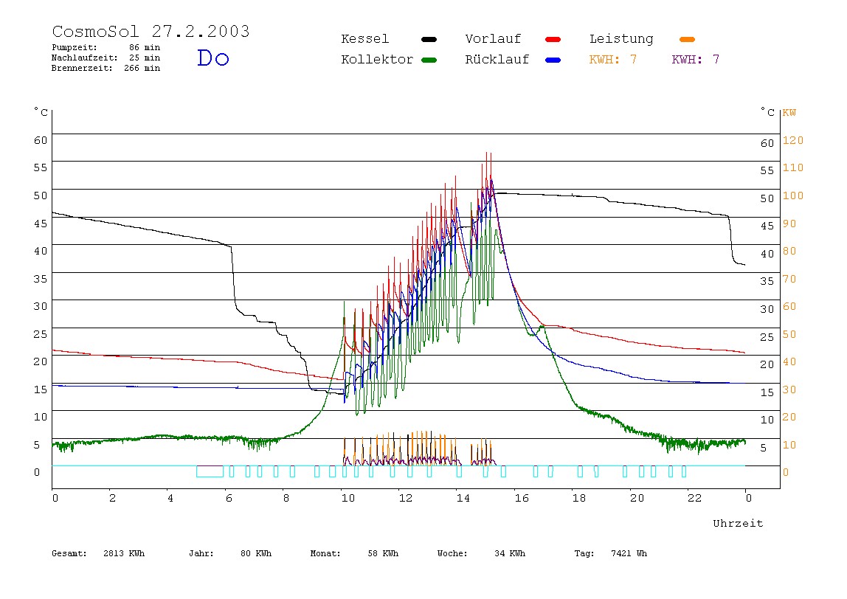Click the orange "80" KW axis value

789,251
